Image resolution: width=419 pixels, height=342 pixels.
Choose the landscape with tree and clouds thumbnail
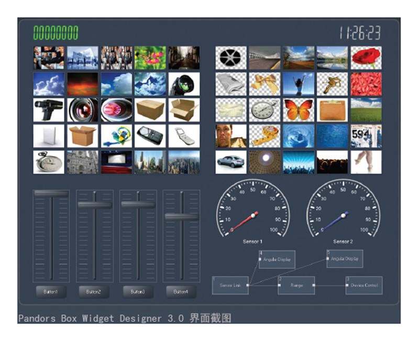coord(299,58)
